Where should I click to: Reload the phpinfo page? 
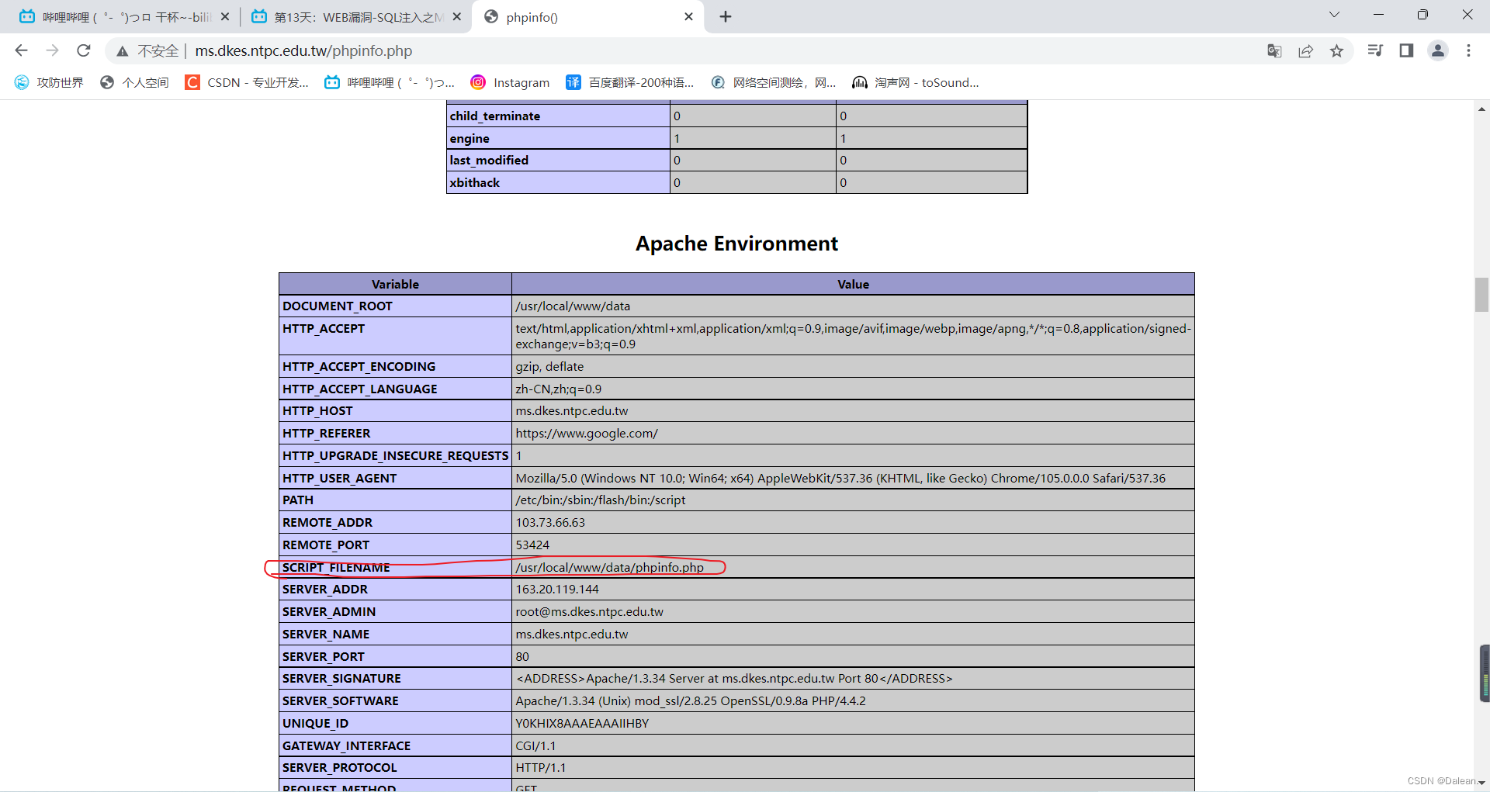(x=84, y=50)
